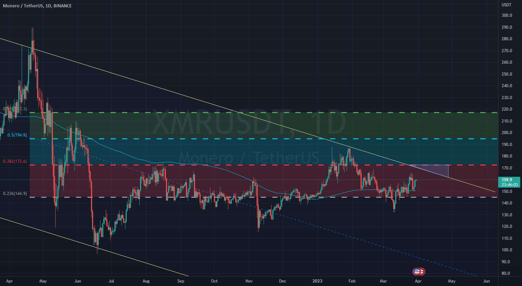Viewport: 522px width, 286px height.
Task: Click the Dec label on time axis
Action: coord(283,281)
